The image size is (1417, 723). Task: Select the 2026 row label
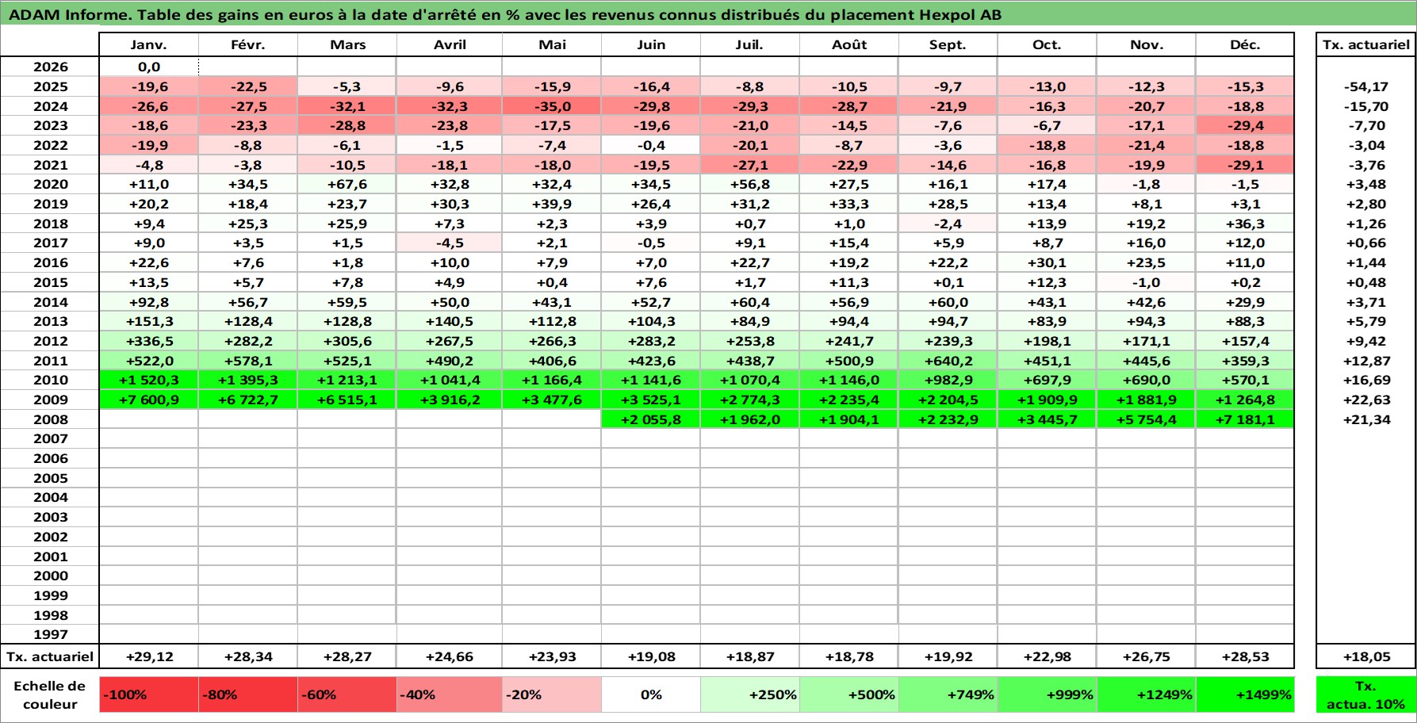[x=50, y=67]
